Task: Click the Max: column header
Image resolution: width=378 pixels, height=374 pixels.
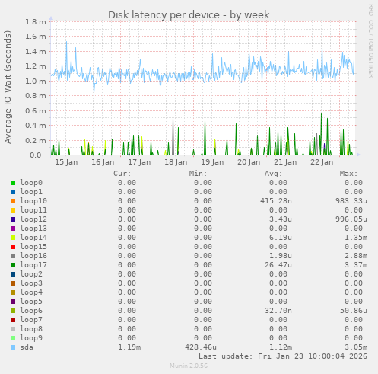Action: pyautogui.click(x=348, y=174)
